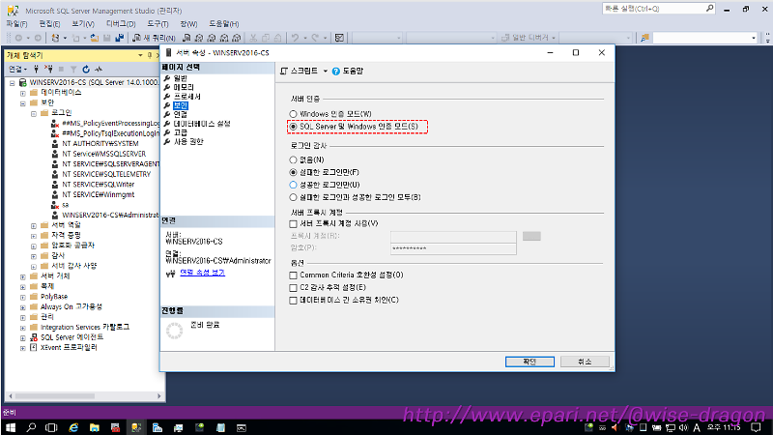This screenshot has height=435, width=773.
Task: Click the Connect plug icon in Object Explorer
Action: coord(36,69)
